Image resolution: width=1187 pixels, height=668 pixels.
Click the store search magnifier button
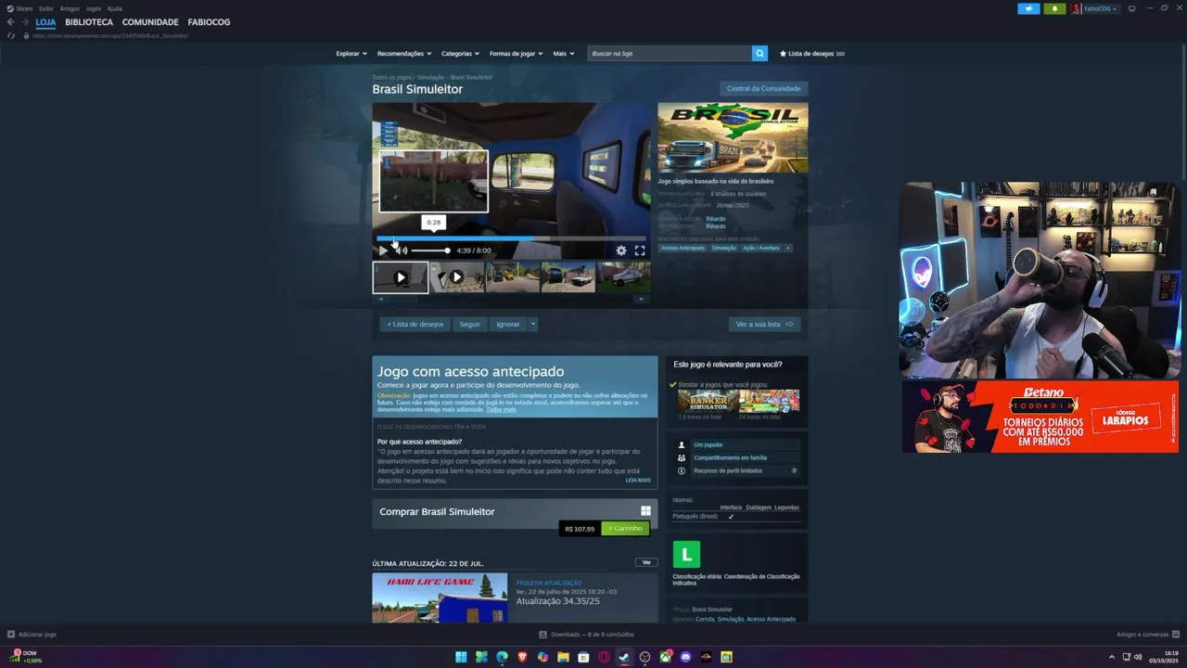(759, 54)
